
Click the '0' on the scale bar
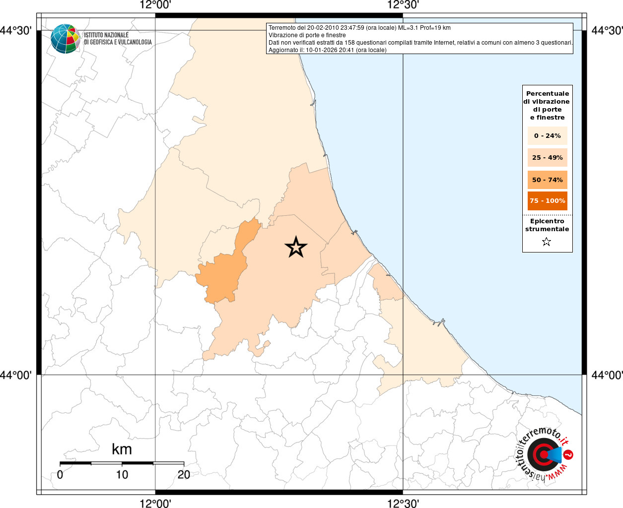click(x=60, y=475)
